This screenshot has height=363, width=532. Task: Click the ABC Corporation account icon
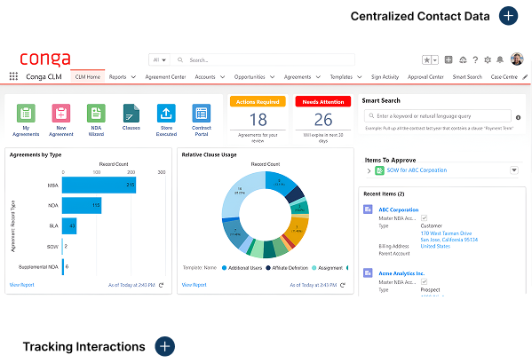(368, 209)
